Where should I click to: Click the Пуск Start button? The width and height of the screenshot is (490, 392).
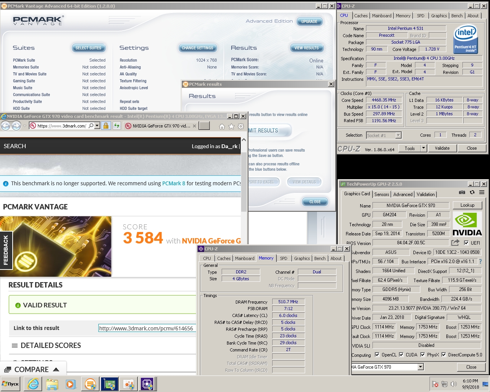coord(11,384)
